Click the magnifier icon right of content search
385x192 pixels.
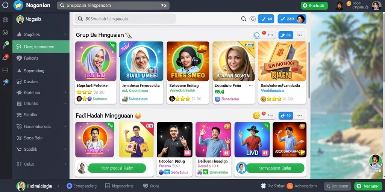244,19
